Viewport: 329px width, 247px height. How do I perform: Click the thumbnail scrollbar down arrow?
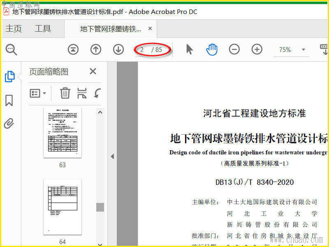100,244
